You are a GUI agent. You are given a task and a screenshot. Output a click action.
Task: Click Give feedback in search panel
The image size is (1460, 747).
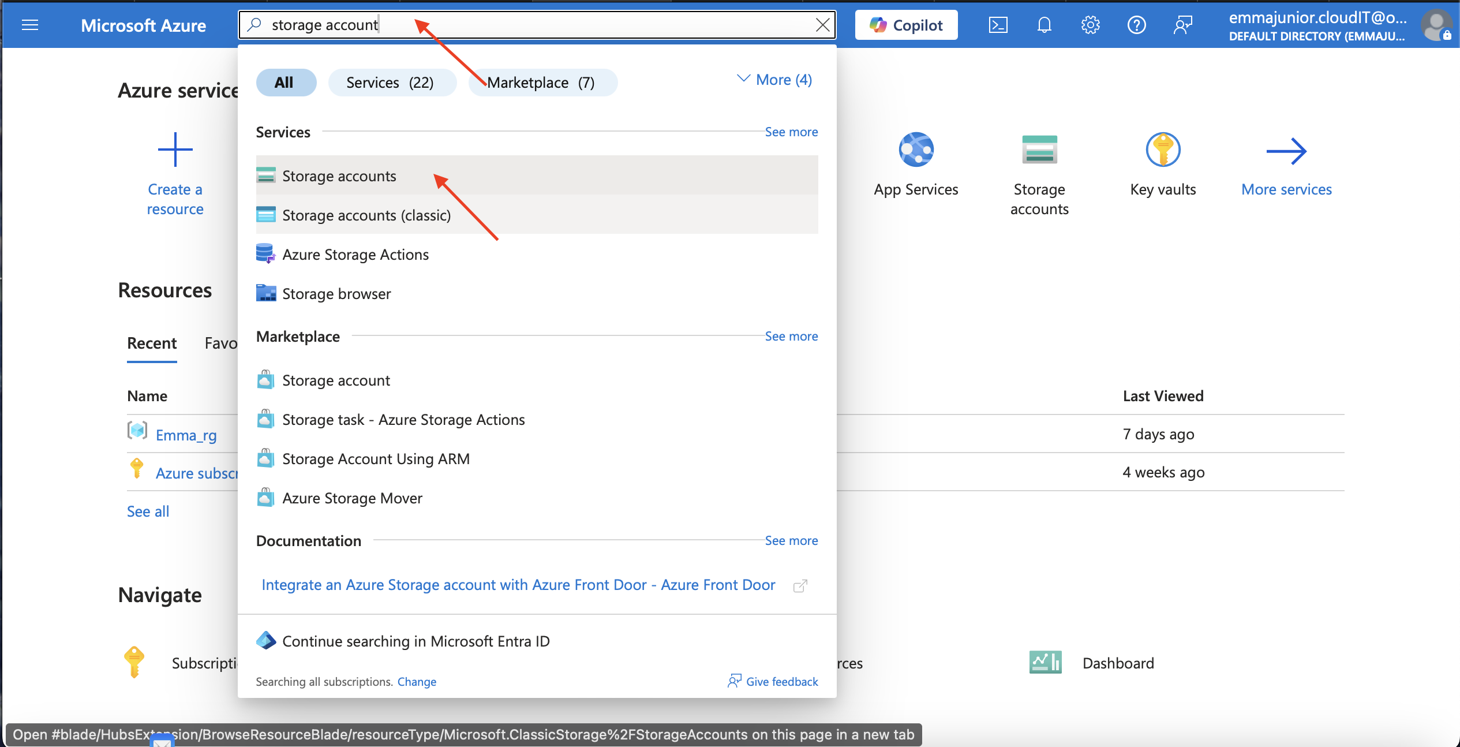click(x=773, y=681)
